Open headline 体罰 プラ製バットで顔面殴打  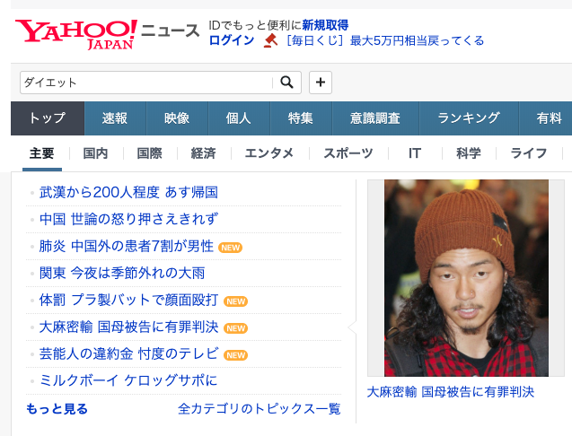point(128,300)
